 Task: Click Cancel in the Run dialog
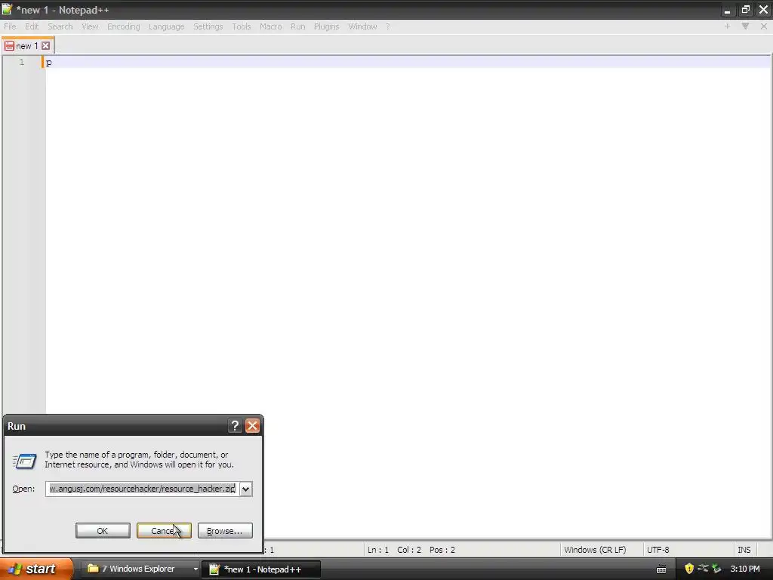[164, 531]
